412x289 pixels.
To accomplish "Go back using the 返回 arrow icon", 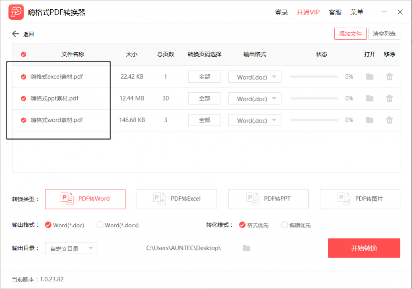I will click(x=16, y=34).
